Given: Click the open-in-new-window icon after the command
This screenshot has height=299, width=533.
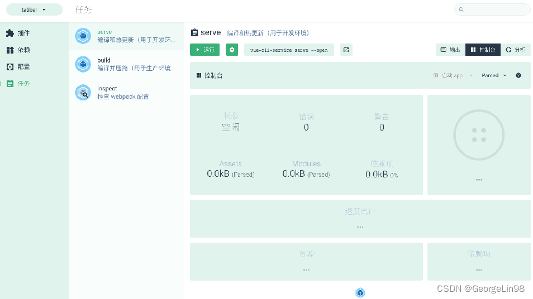Looking at the screenshot, I should tap(346, 50).
